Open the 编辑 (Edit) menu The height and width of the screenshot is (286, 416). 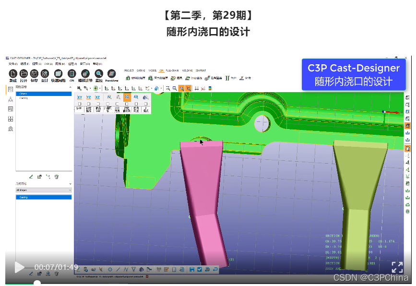point(24,64)
